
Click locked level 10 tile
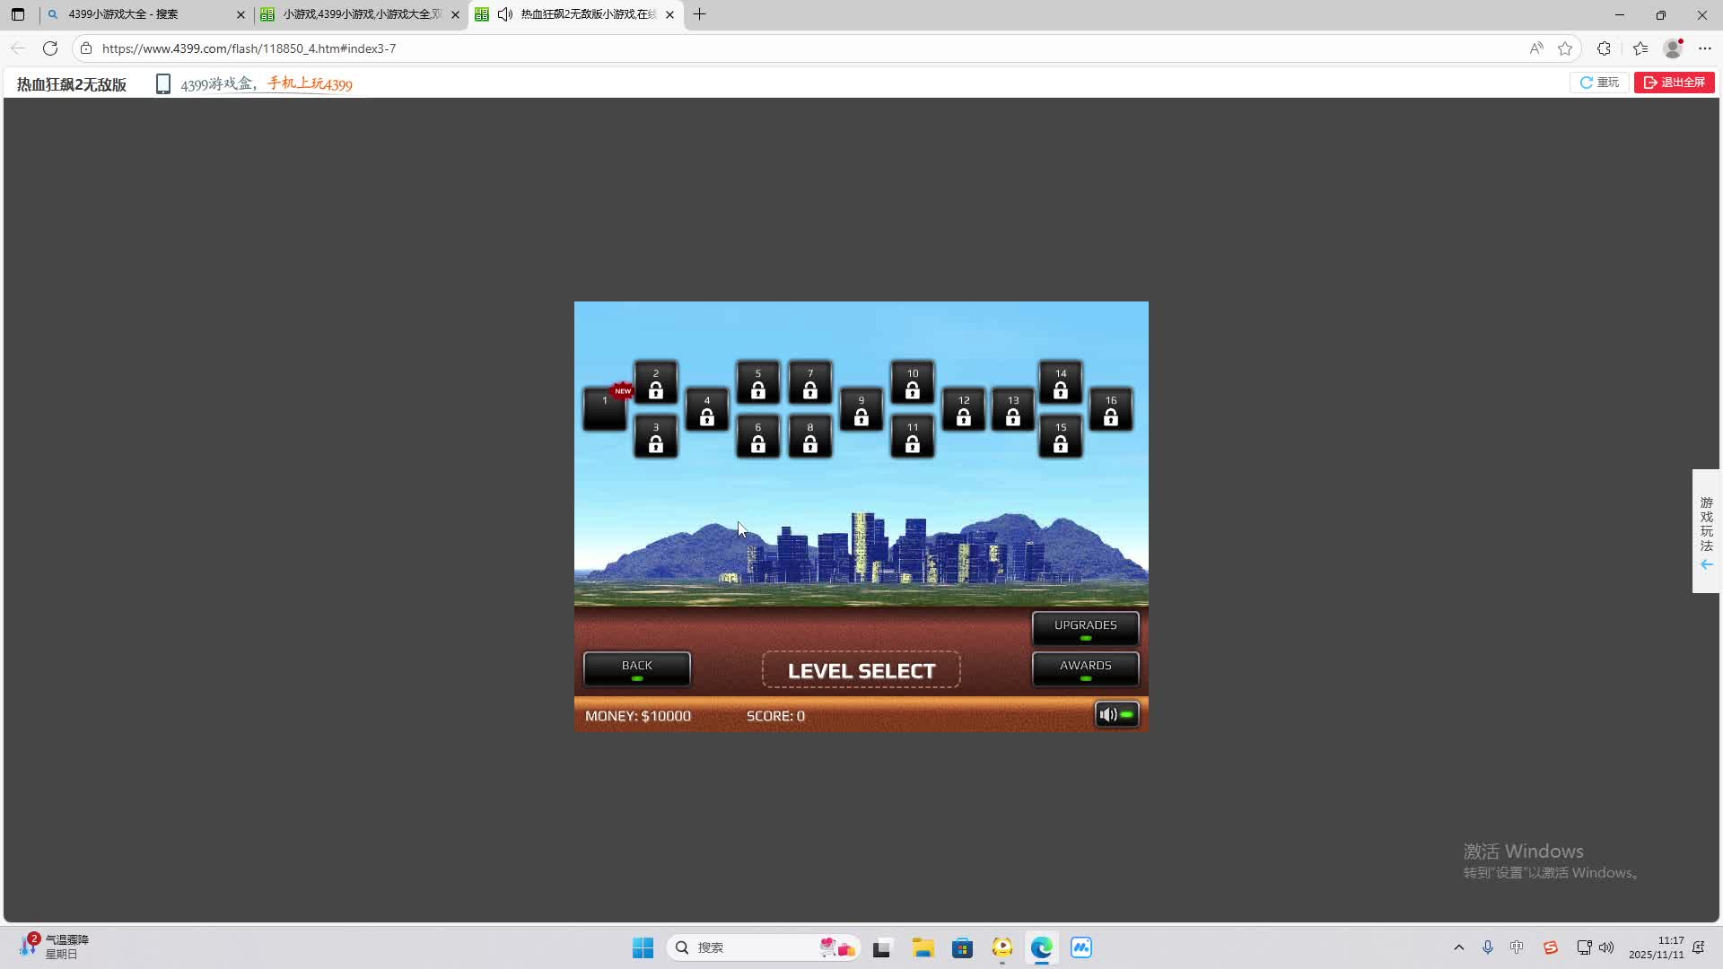(x=912, y=383)
